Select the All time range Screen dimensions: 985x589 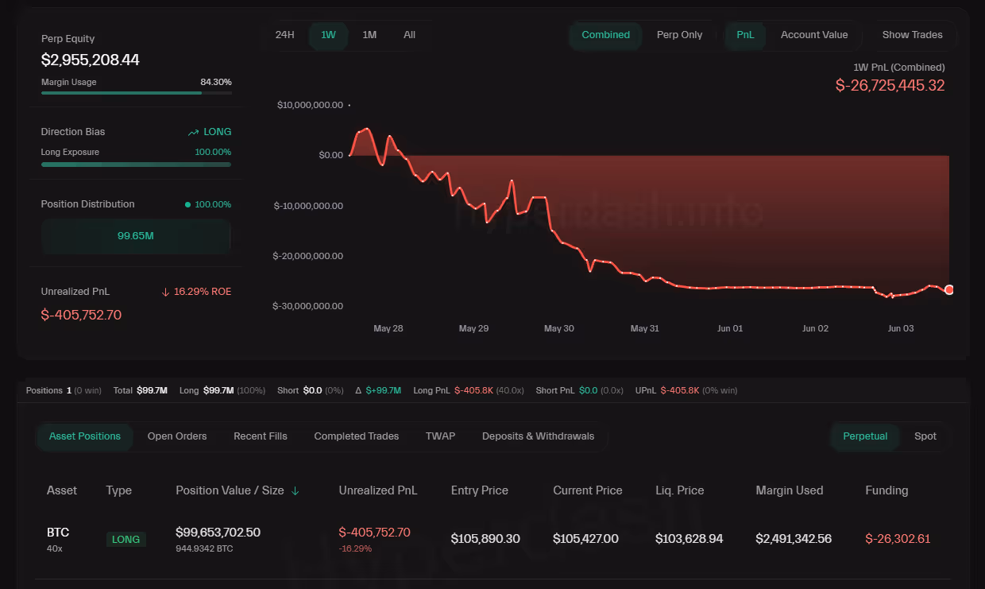click(x=409, y=35)
